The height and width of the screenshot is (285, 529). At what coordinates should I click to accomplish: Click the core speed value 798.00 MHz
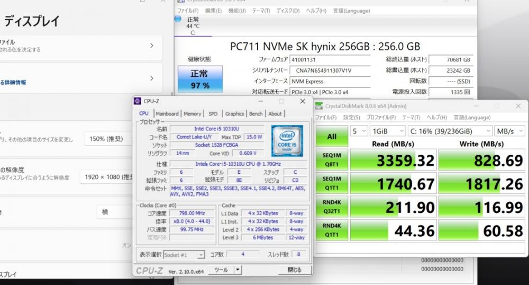click(192, 213)
